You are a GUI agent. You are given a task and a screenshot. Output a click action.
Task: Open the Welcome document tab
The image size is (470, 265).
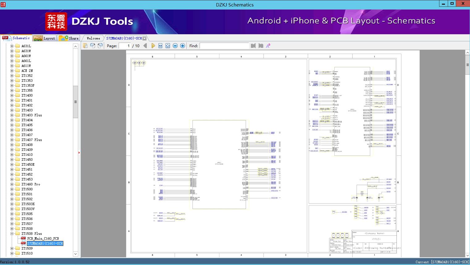click(93, 38)
